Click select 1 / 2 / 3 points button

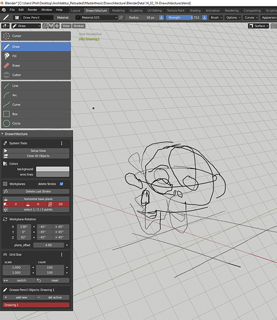pos(36,210)
